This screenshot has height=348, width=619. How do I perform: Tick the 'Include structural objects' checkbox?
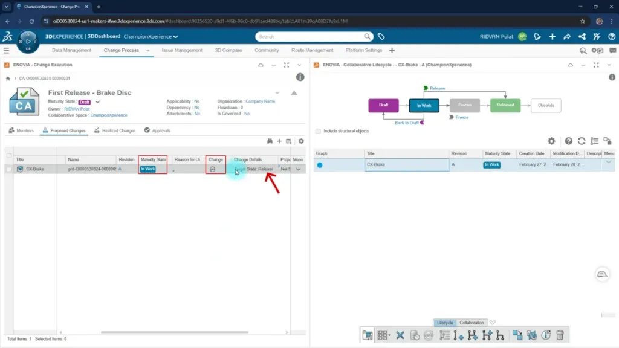(x=318, y=131)
